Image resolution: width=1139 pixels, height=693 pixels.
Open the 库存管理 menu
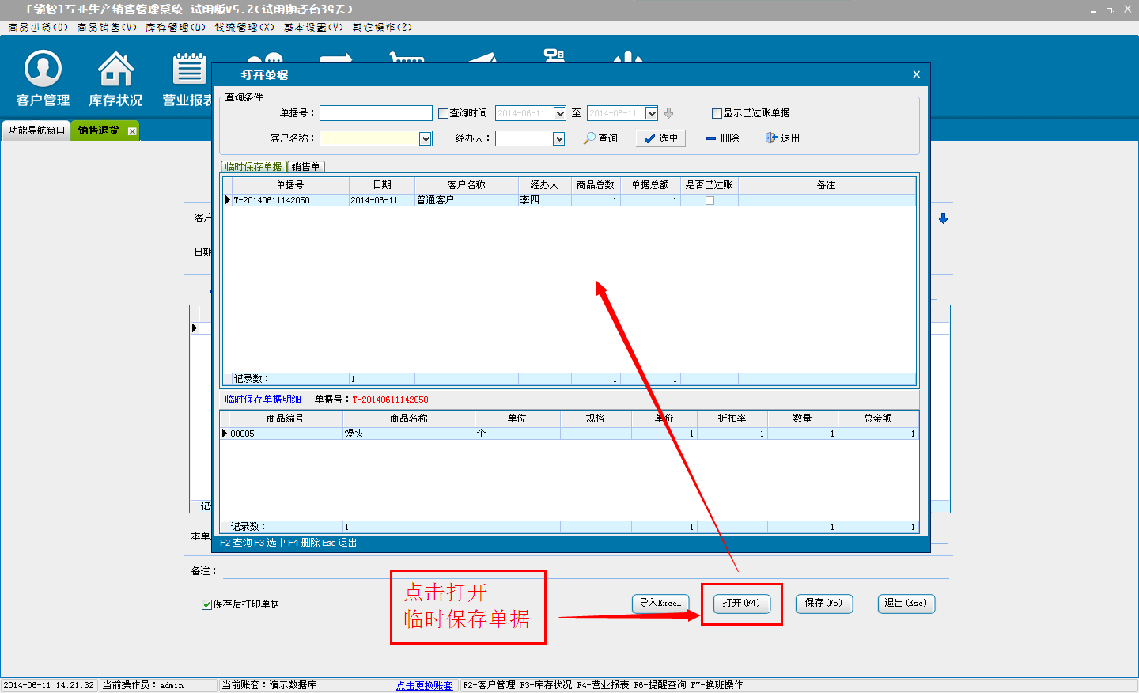175,27
